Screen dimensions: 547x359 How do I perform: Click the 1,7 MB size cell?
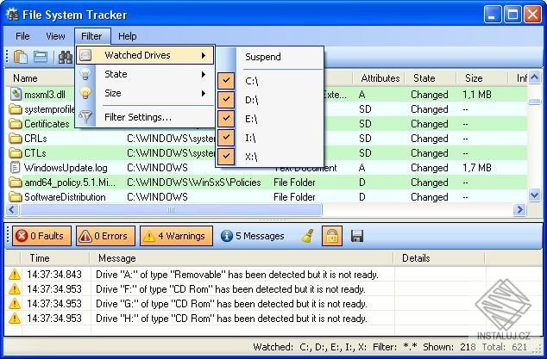coord(477,168)
